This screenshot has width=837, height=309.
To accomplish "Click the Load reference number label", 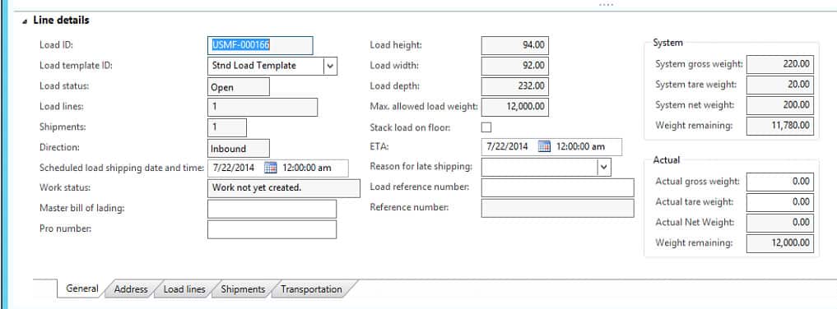I will pos(419,187).
